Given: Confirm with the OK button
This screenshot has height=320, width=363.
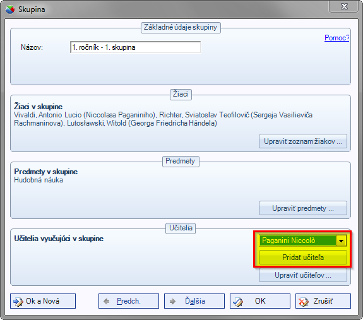Looking at the screenshot, I should 260,301.
